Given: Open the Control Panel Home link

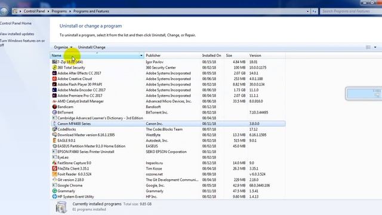Looking at the screenshot, I should [x=16, y=23].
